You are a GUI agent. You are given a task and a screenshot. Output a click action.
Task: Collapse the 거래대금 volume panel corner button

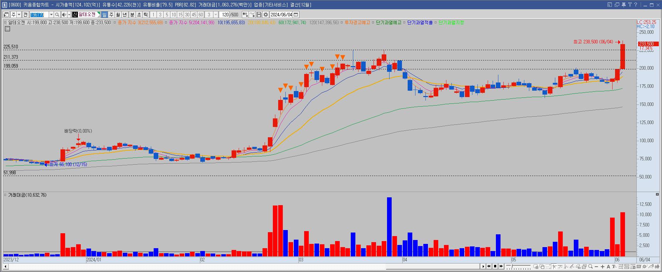click(x=657, y=194)
